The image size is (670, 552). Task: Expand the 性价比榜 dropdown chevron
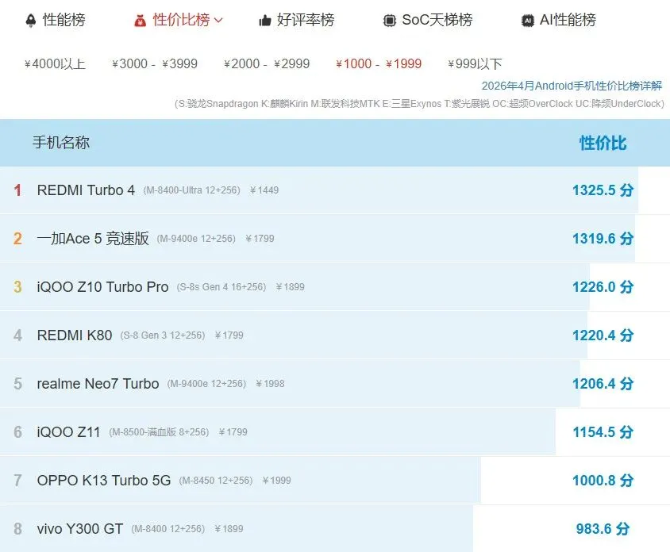click(x=218, y=20)
